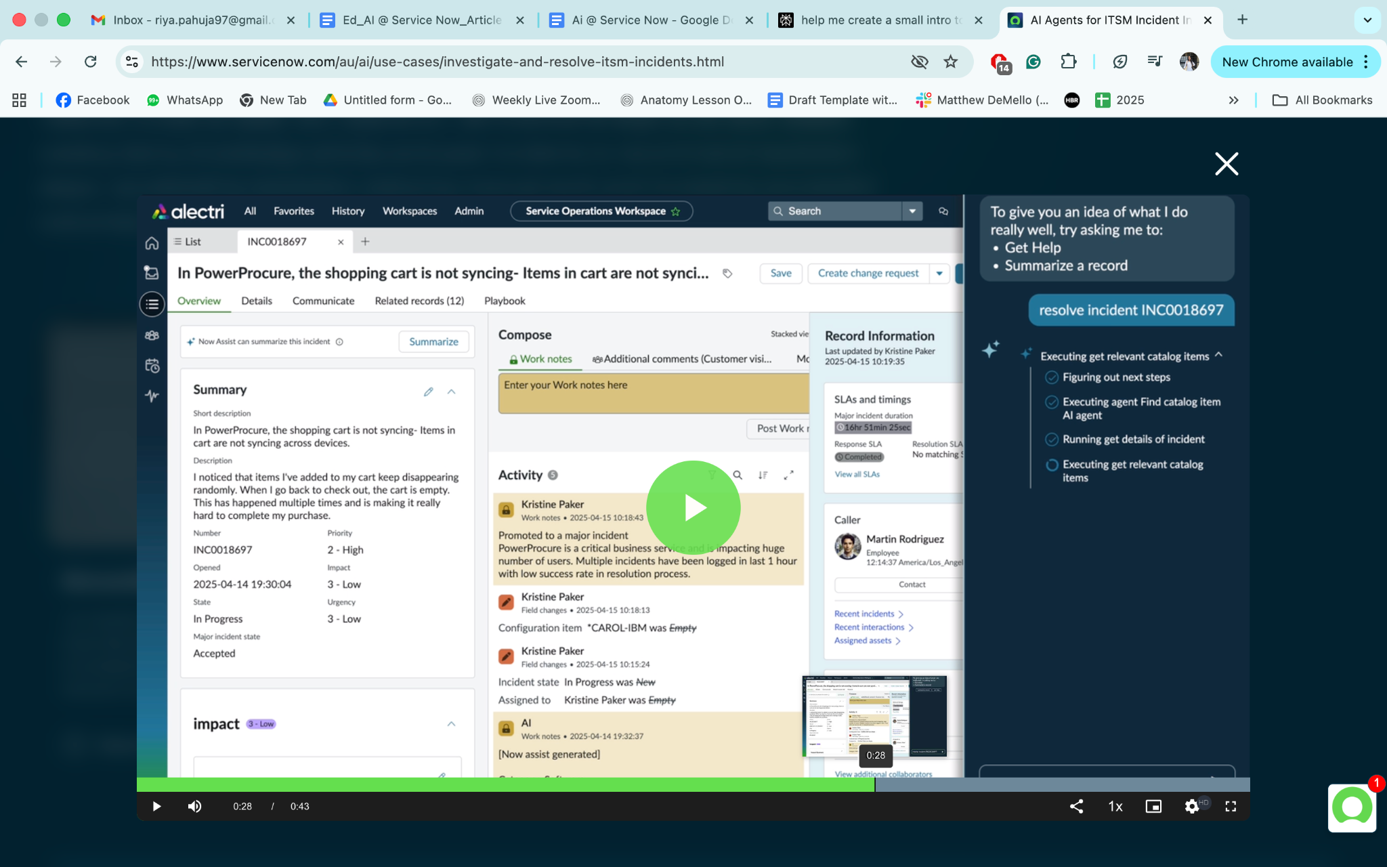Open the Facebook bookmark
Screen dimensions: 1387x867
[x=93, y=100]
